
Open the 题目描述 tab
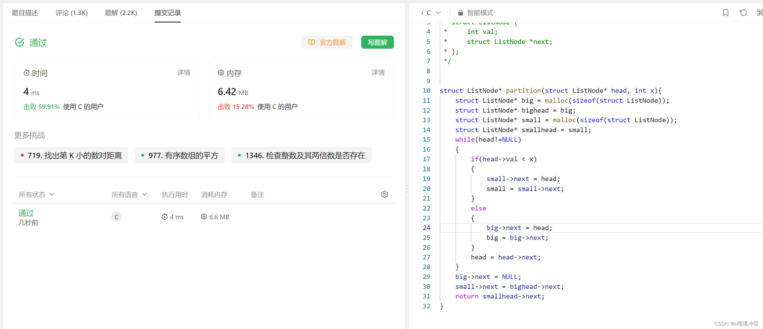[x=25, y=13]
